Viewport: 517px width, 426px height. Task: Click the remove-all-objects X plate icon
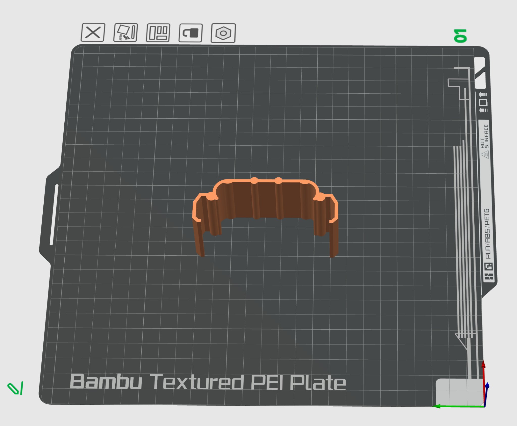coord(93,33)
